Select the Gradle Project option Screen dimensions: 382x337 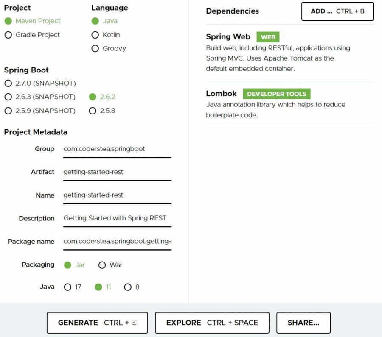8,35
